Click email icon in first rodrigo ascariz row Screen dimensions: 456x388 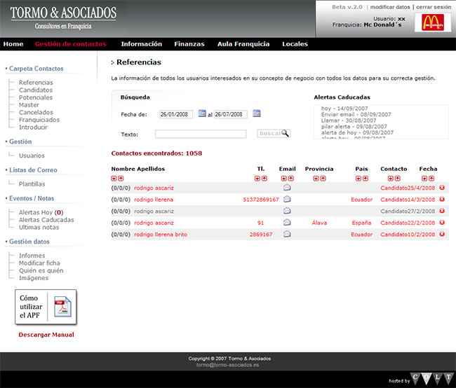(x=287, y=188)
